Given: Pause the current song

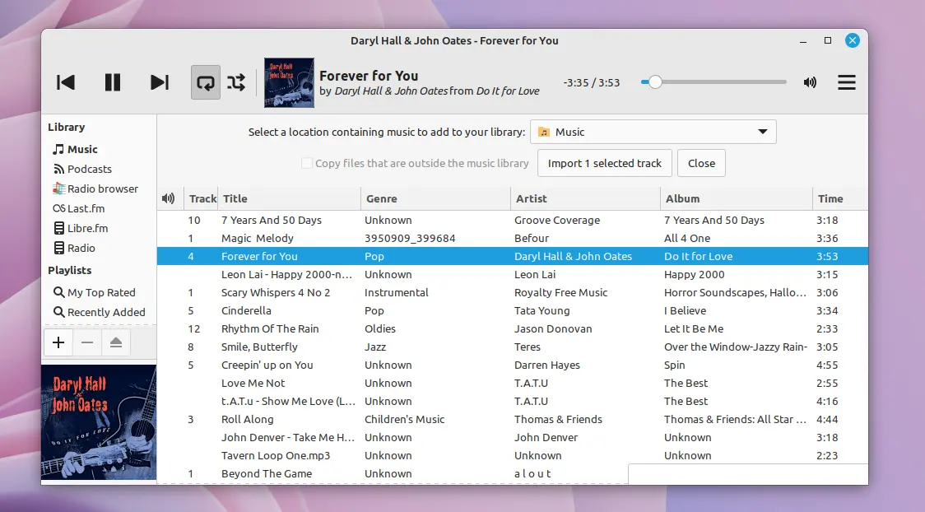Looking at the screenshot, I should [113, 82].
